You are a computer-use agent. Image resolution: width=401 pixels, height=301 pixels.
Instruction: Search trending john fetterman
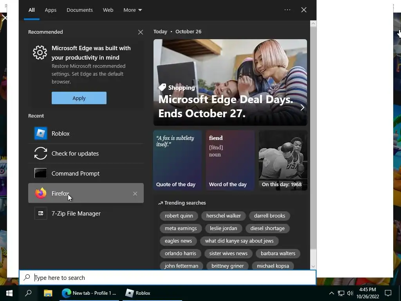click(181, 266)
